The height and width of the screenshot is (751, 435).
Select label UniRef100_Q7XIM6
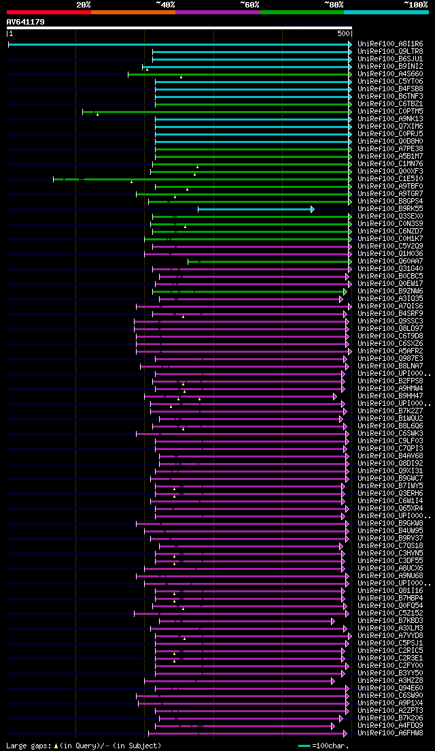coord(390,127)
